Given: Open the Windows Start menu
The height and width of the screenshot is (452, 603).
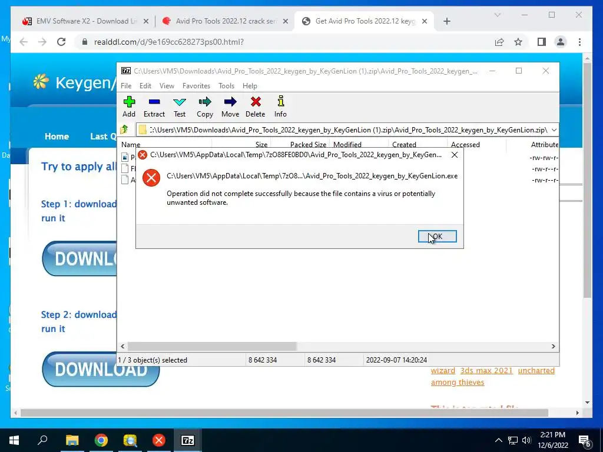Looking at the screenshot, I should (x=14, y=440).
